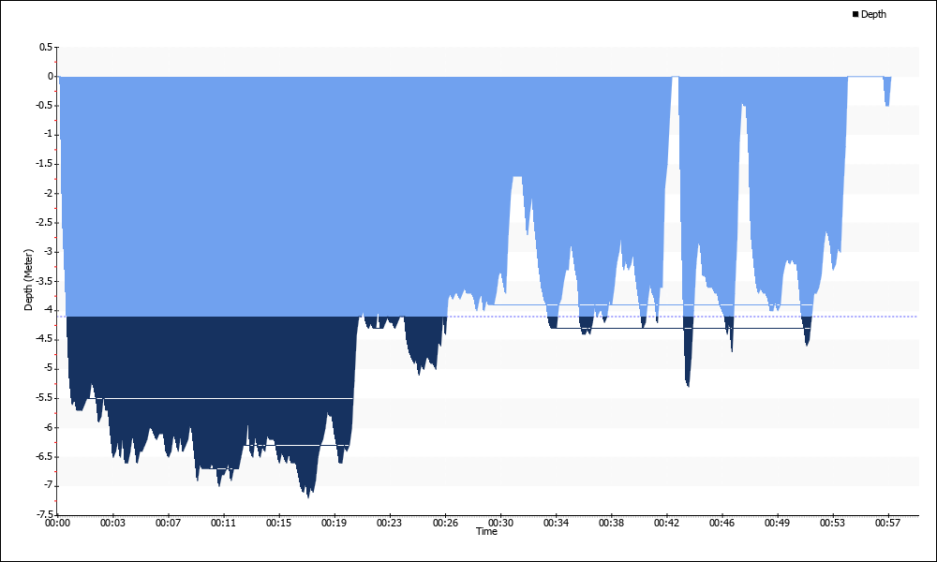Click the 00:38 time axis label

coord(611,524)
